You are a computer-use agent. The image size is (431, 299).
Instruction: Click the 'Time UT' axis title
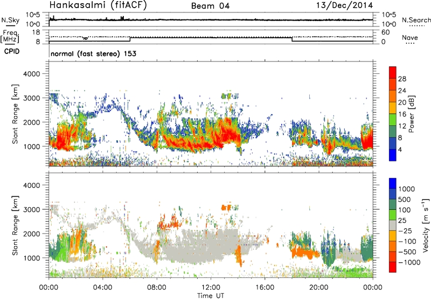pyautogui.click(x=211, y=296)
